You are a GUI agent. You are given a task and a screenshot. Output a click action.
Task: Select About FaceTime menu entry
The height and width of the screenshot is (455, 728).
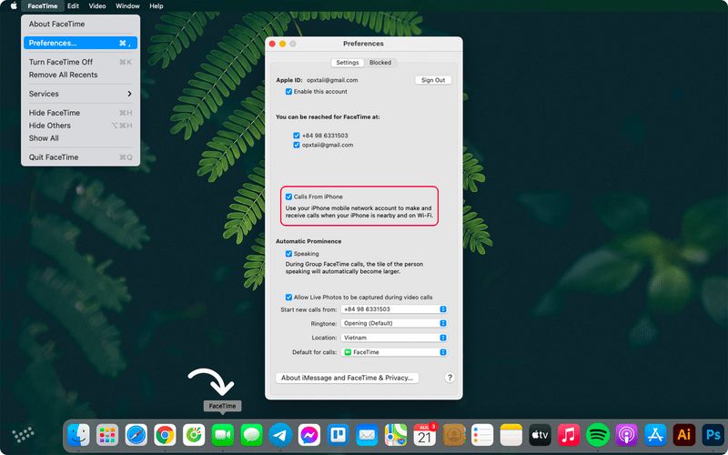pyautogui.click(x=80, y=25)
